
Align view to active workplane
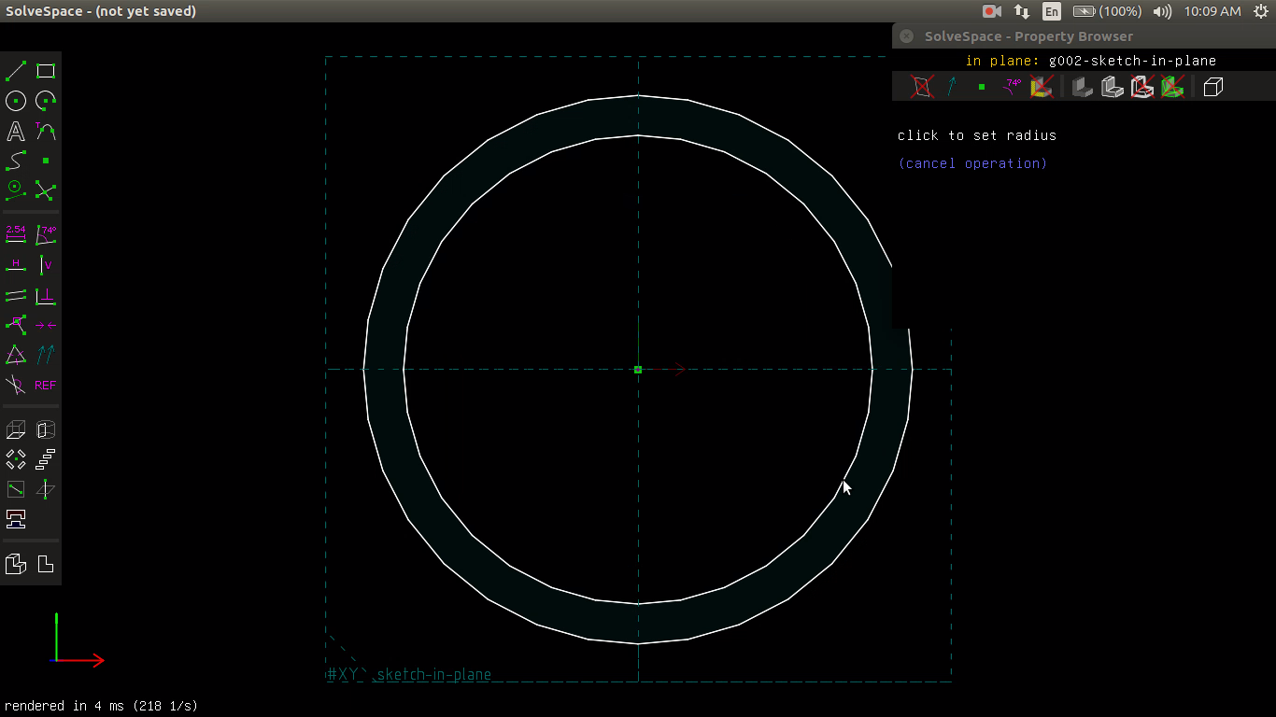pyautogui.click(x=46, y=564)
